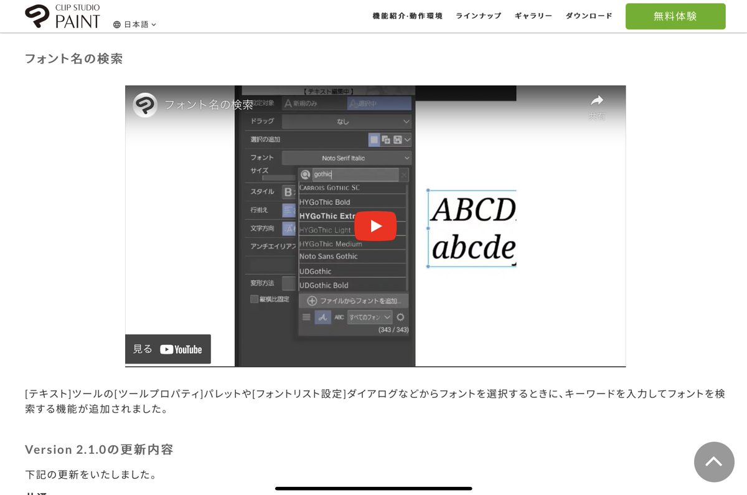
Task: Open the video title フォント名の検索 link
Action: coord(209,105)
